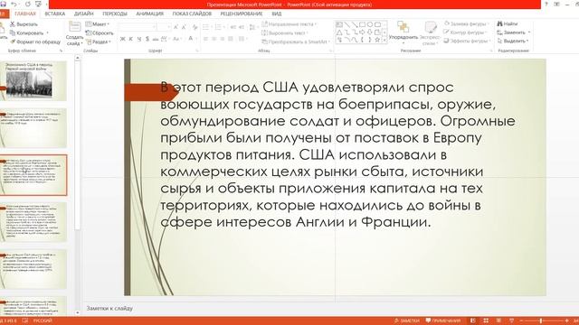
Task: Toggle Comments (ПРИМЕЧАНИЯ) in status bar
Action: 442,320
